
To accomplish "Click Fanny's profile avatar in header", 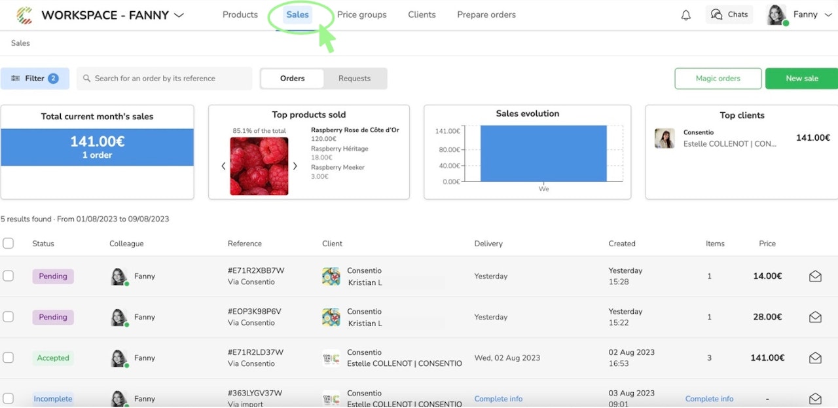I will 776,14.
